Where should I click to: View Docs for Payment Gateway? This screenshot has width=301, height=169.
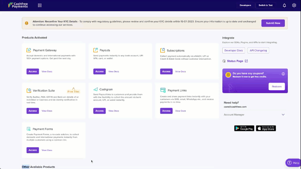[47, 71]
